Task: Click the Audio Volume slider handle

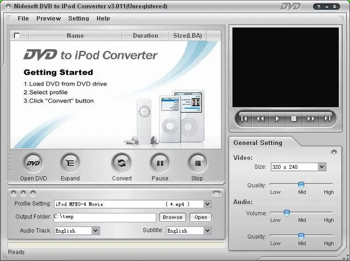Action: click(287, 213)
